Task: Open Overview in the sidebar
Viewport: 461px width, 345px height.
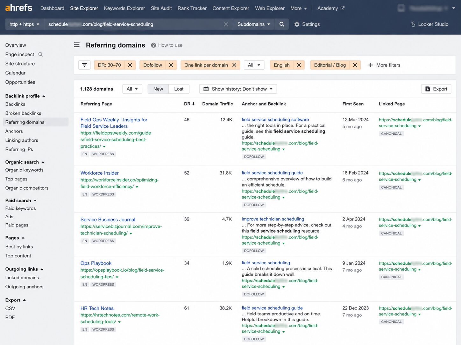Action: [16, 45]
